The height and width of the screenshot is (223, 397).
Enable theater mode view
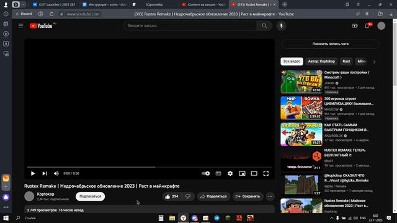pos(254,173)
